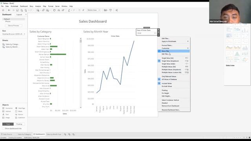Screen dimensions: 251x141
Task: Open the Worksheet menu
Action: [14, 6]
